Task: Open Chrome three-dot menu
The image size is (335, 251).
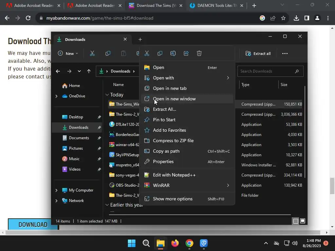Action: [x=328, y=18]
